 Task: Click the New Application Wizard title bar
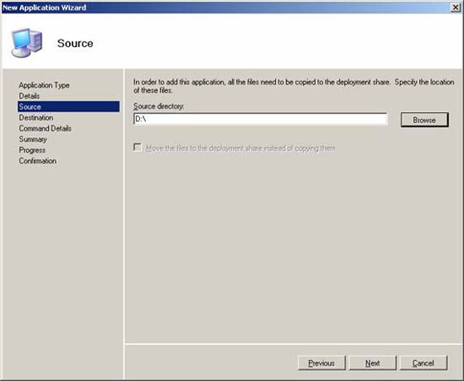225,8
